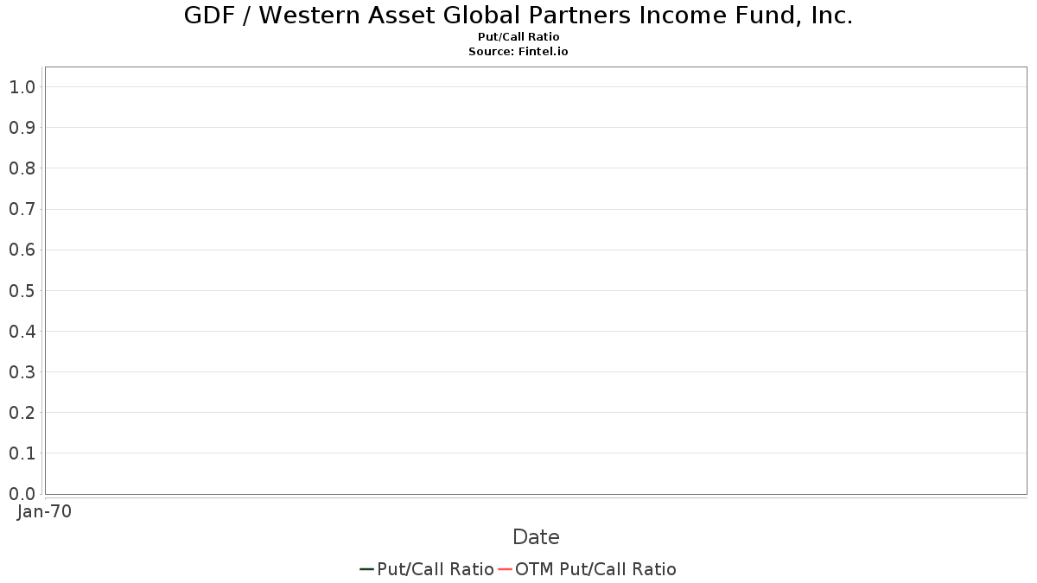Click the 0.0 y-axis tick label

point(22,494)
